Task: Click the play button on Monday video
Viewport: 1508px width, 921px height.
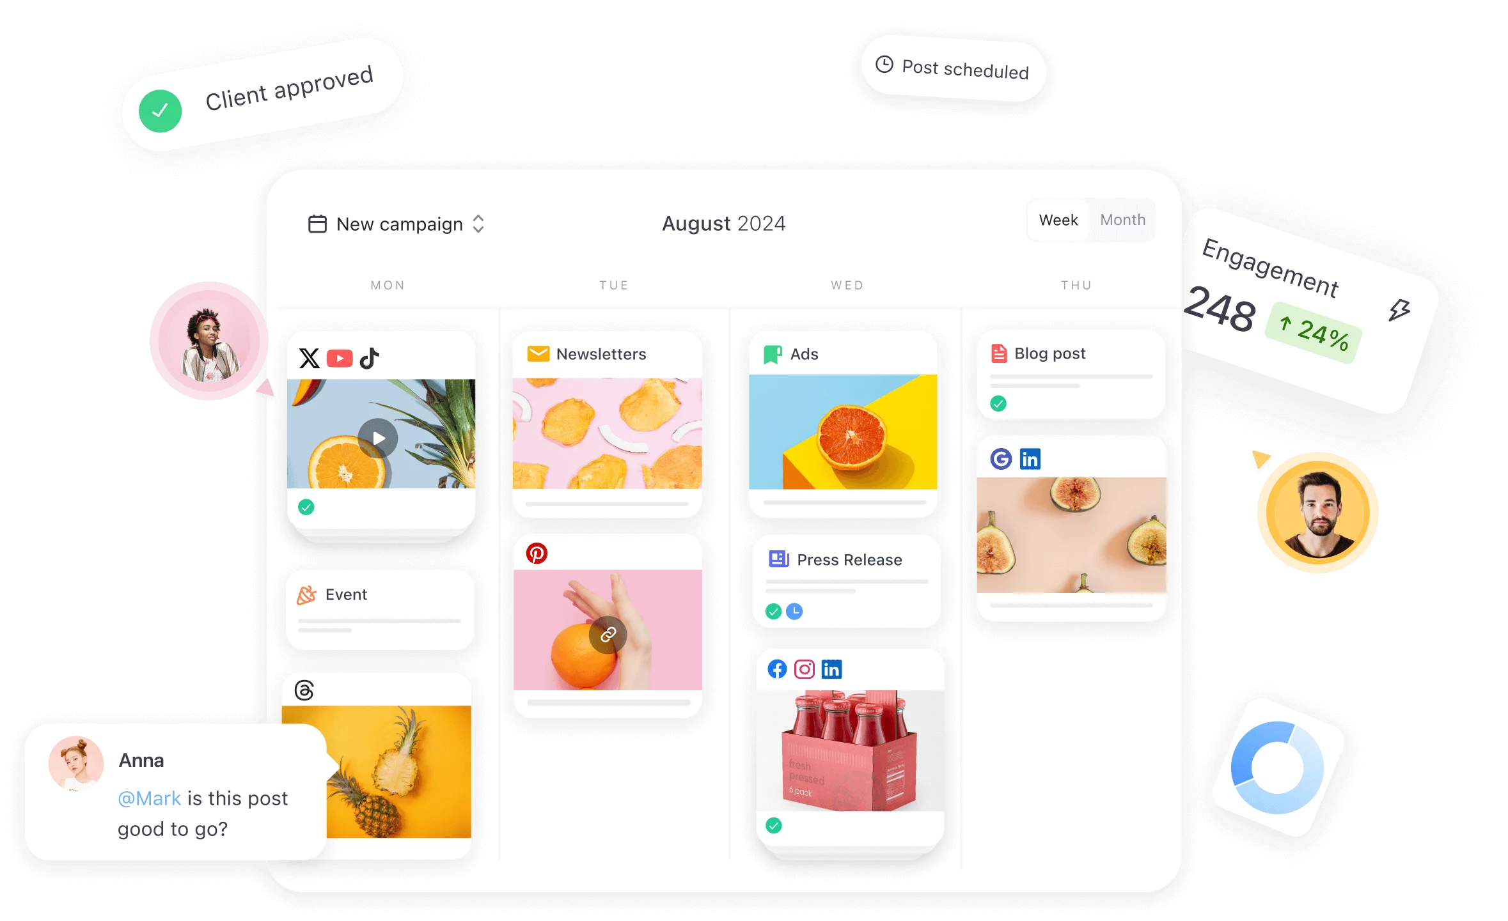Action: point(379,438)
